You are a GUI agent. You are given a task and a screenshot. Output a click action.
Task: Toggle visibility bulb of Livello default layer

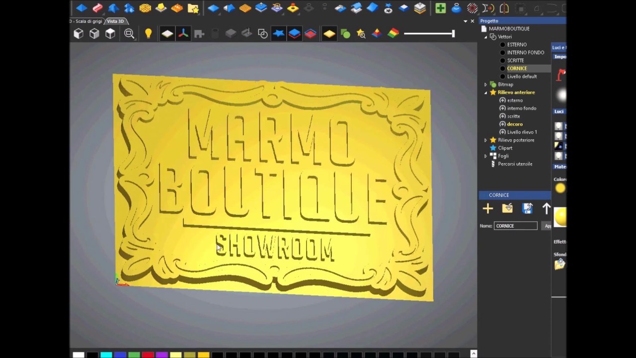point(502,77)
